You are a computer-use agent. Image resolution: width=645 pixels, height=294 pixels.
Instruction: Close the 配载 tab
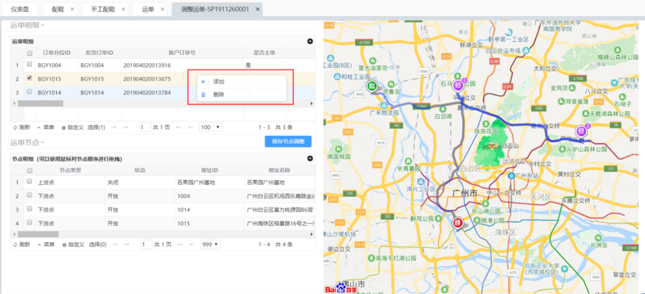(x=72, y=10)
